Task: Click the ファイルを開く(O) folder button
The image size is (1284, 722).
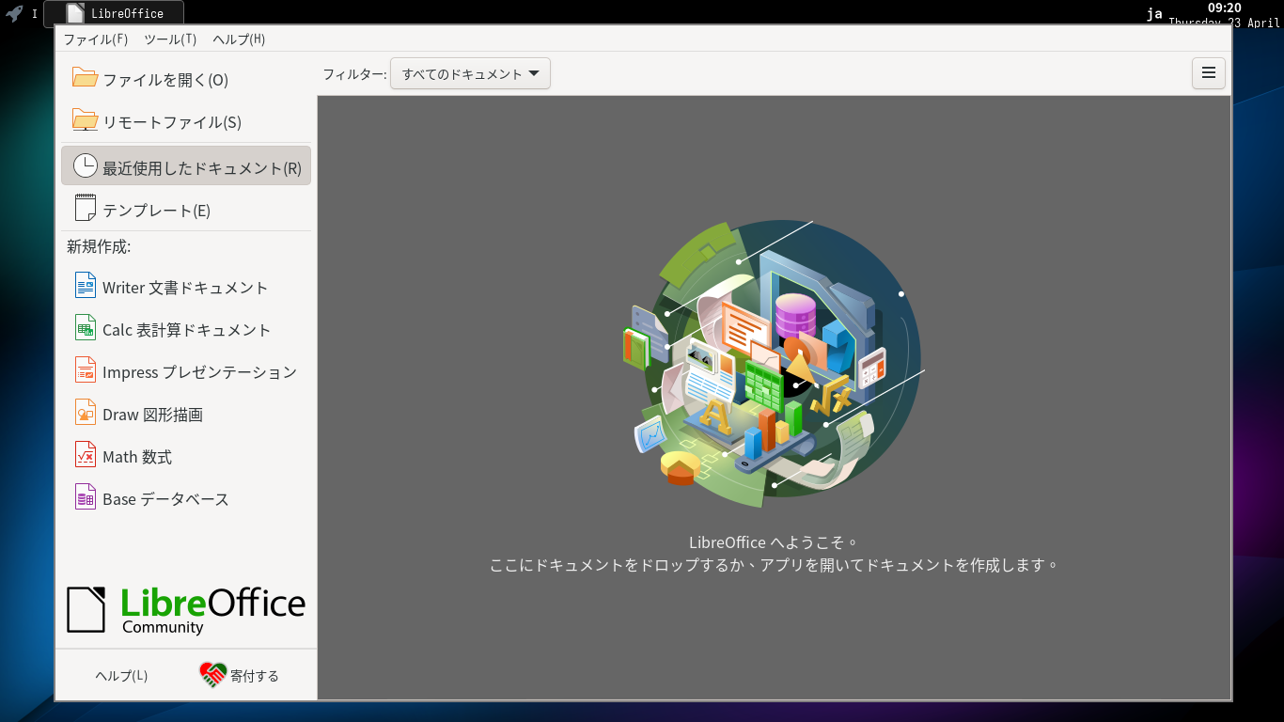Action: point(186,80)
